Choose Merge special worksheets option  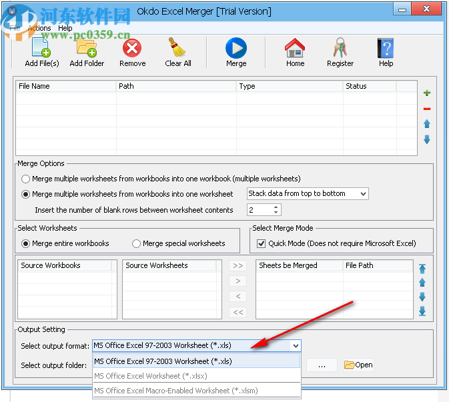(137, 243)
